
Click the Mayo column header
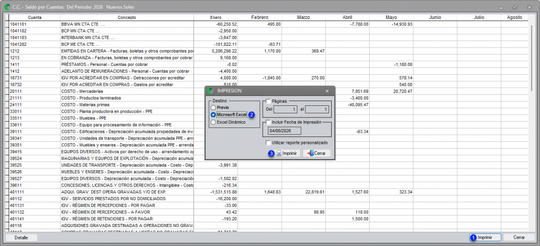pos(392,17)
